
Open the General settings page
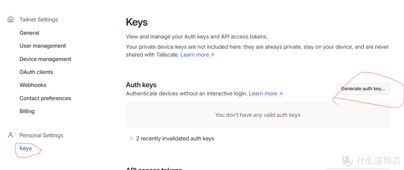(x=29, y=33)
